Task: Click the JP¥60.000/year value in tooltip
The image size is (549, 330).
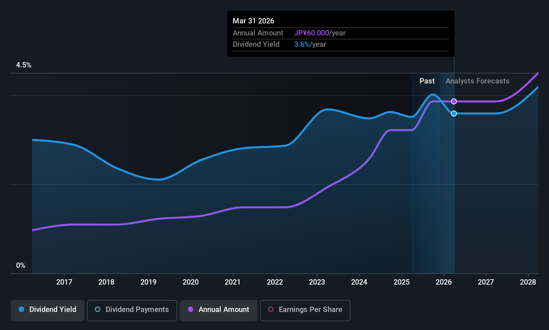Action: [320, 33]
